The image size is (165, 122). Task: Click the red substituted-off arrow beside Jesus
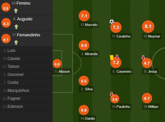[x=143, y=58]
